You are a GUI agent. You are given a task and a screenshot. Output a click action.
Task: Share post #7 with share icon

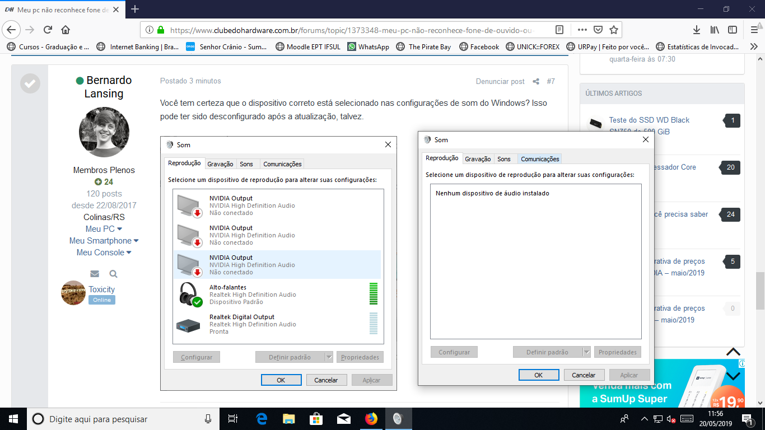coord(536,82)
